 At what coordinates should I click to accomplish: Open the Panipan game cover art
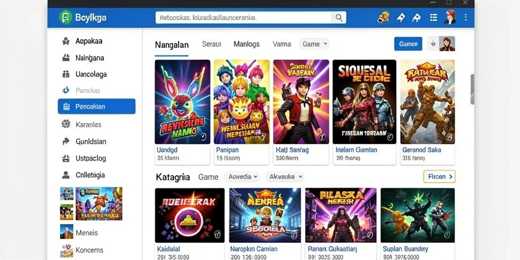(x=241, y=102)
